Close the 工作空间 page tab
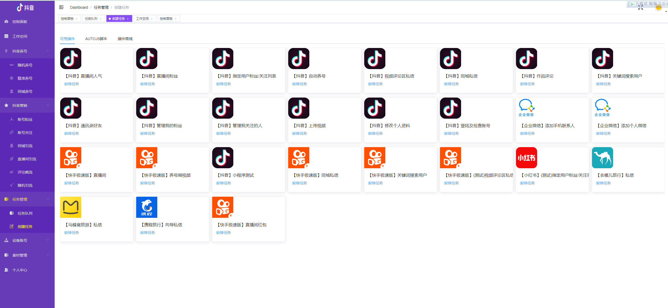This screenshot has width=668, height=308. (152, 19)
